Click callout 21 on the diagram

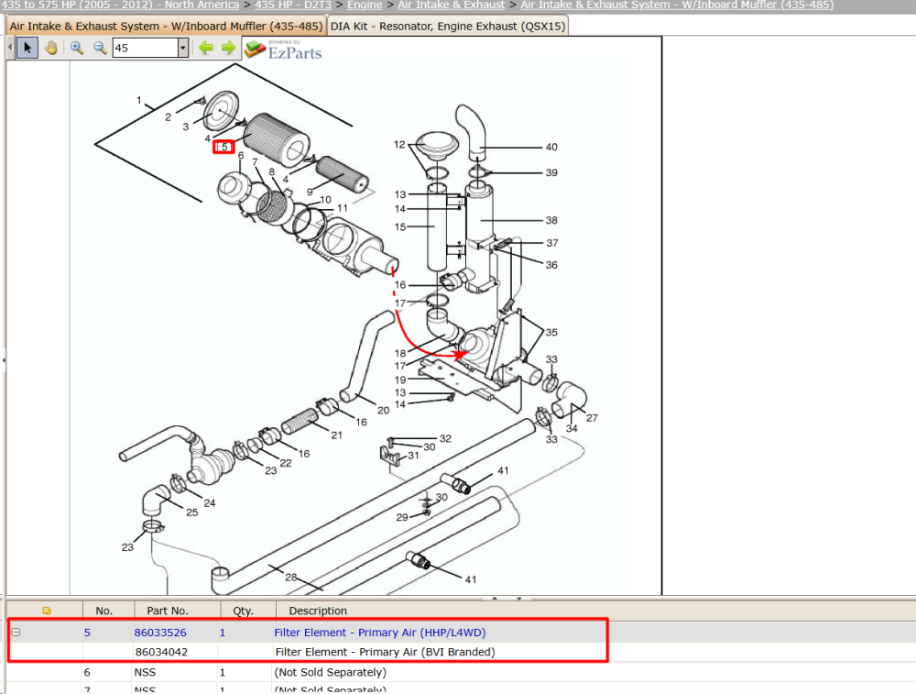click(x=336, y=435)
